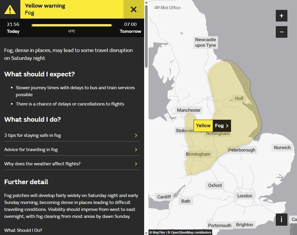
Task: Open the map information button
Action: coord(281,219)
